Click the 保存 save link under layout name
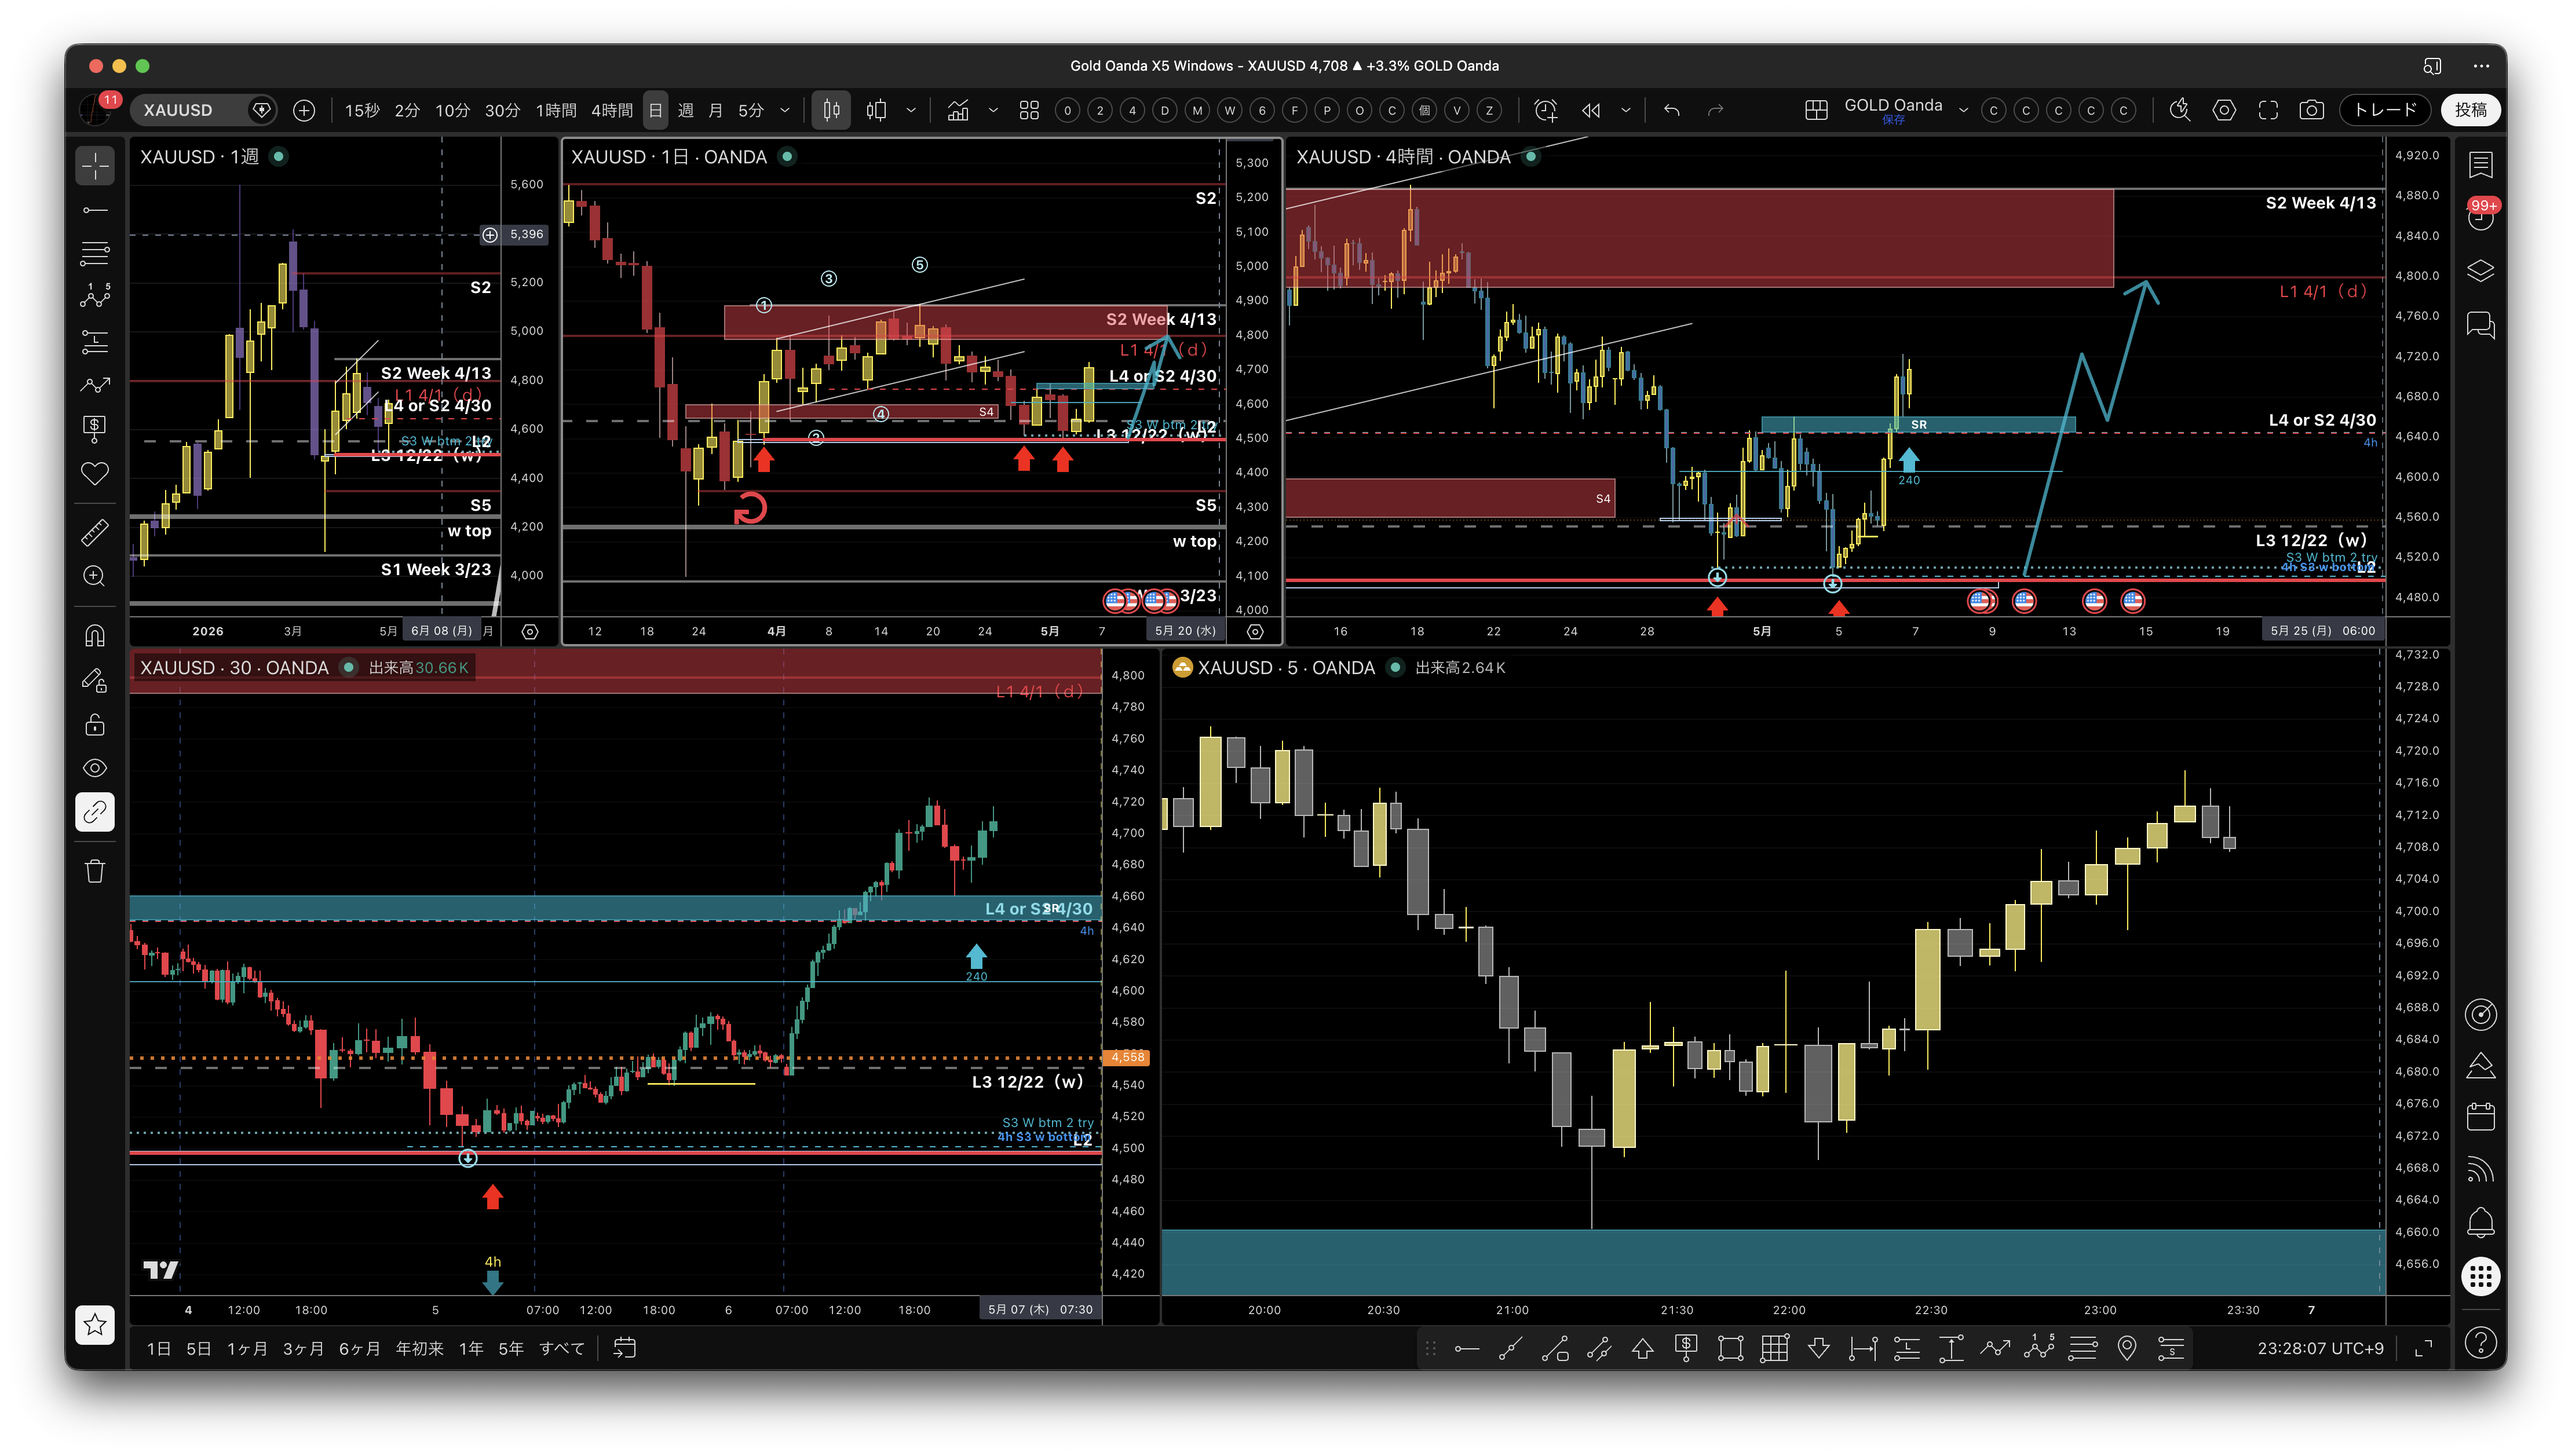Viewport: 2572px width, 1456px height. (x=1893, y=120)
